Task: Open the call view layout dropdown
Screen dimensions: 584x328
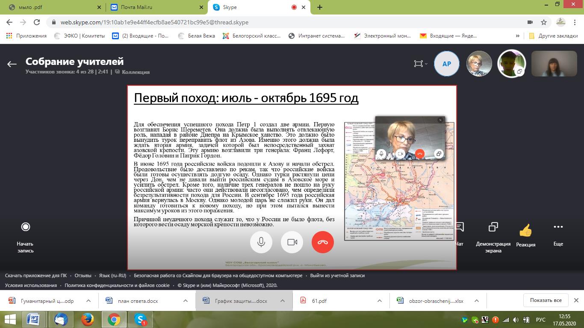Action: [421, 64]
